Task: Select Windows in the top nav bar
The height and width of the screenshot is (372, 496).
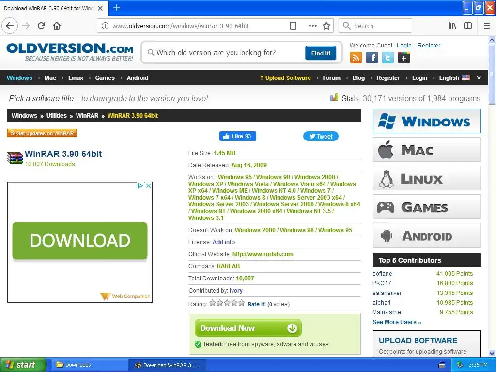Action: pos(19,78)
